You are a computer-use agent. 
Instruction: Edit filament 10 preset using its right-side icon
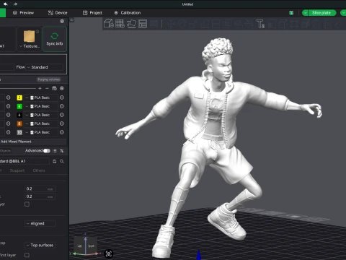[62, 132]
